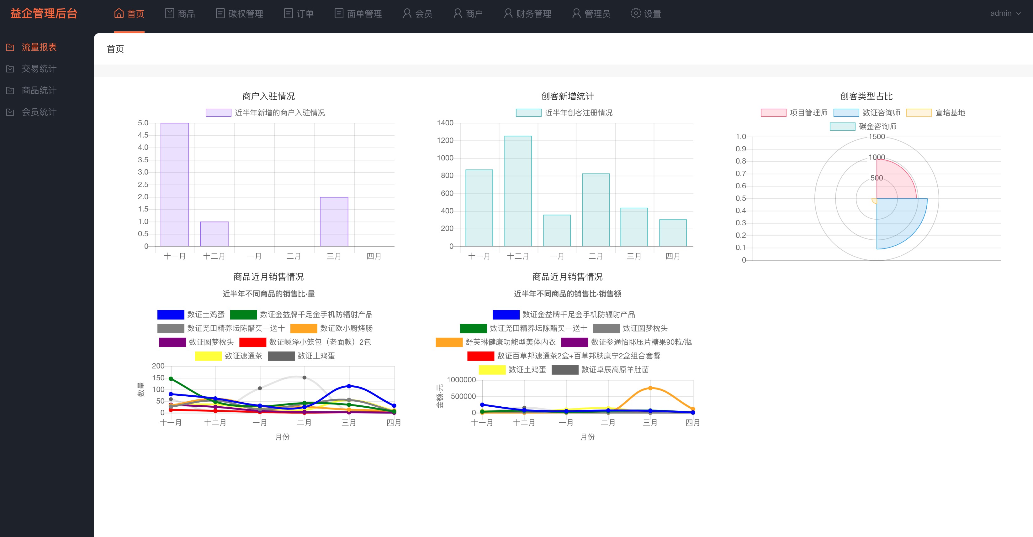Image resolution: width=1033 pixels, height=537 pixels.
Task: Toggle 项目管理师 legend in polar chart
Action: pos(794,112)
